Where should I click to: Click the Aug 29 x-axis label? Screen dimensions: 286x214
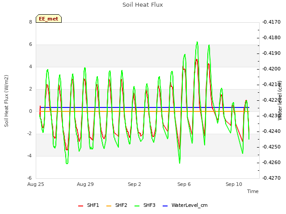pos(85,184)
